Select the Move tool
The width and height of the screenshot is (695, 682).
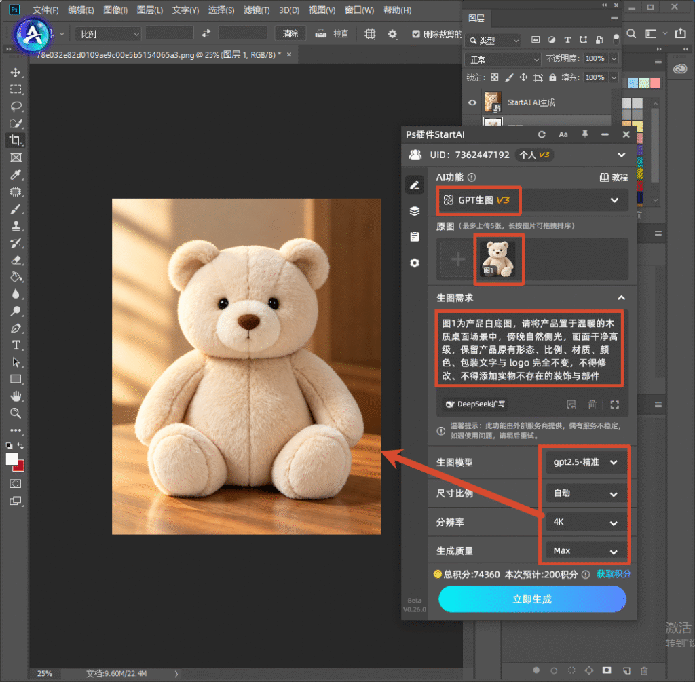16,72
